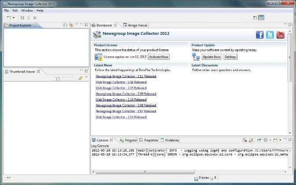The height and width of the screenshot is (185, 296).
Task: Minimize the Thumbnail Viewer panel
Action: (x=81, y=70)
